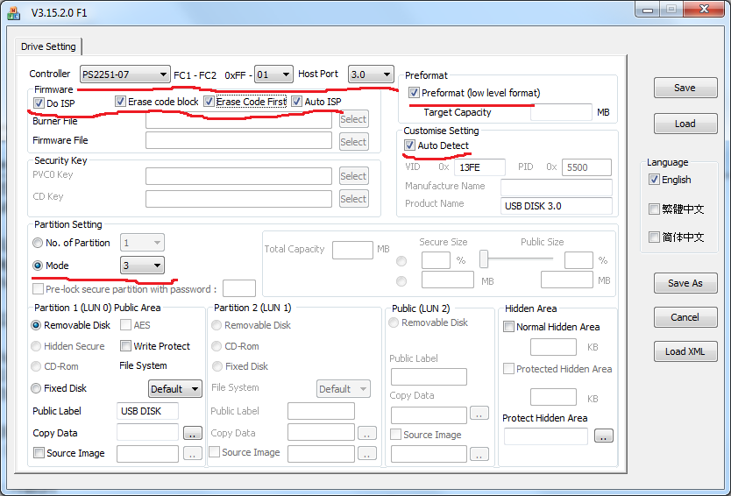Click the Save button
This screenshot has height=496, width=731.
tap(685, 88)
